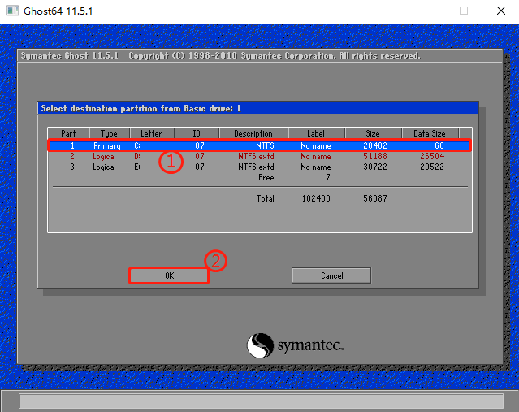The image size is (519, 412).
Task: Click No name label in E: row
Action: point(316,167)
